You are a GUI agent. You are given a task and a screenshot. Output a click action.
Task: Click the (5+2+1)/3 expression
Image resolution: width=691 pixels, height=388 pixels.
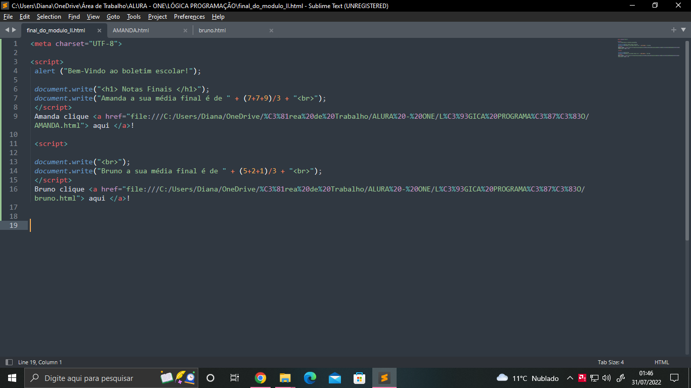pos(258,171)
